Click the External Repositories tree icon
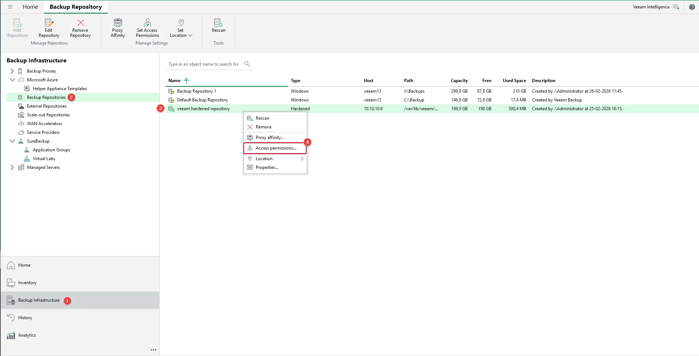 21,106
